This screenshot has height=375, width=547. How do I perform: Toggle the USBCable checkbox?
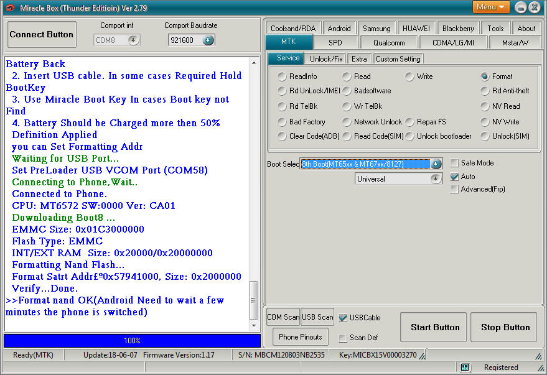click(343, 318)
